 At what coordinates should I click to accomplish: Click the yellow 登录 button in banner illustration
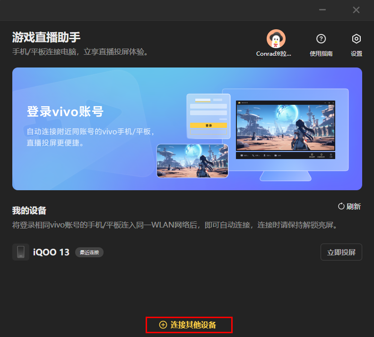click(x=208, y=126)
